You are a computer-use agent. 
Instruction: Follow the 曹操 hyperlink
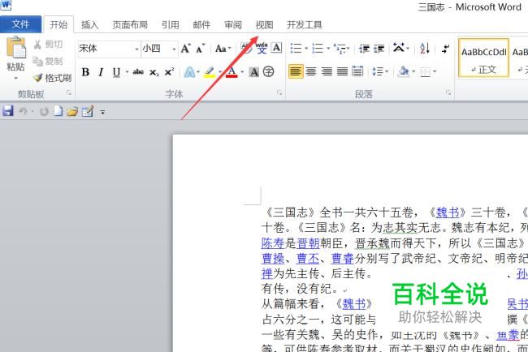[273, 258]
